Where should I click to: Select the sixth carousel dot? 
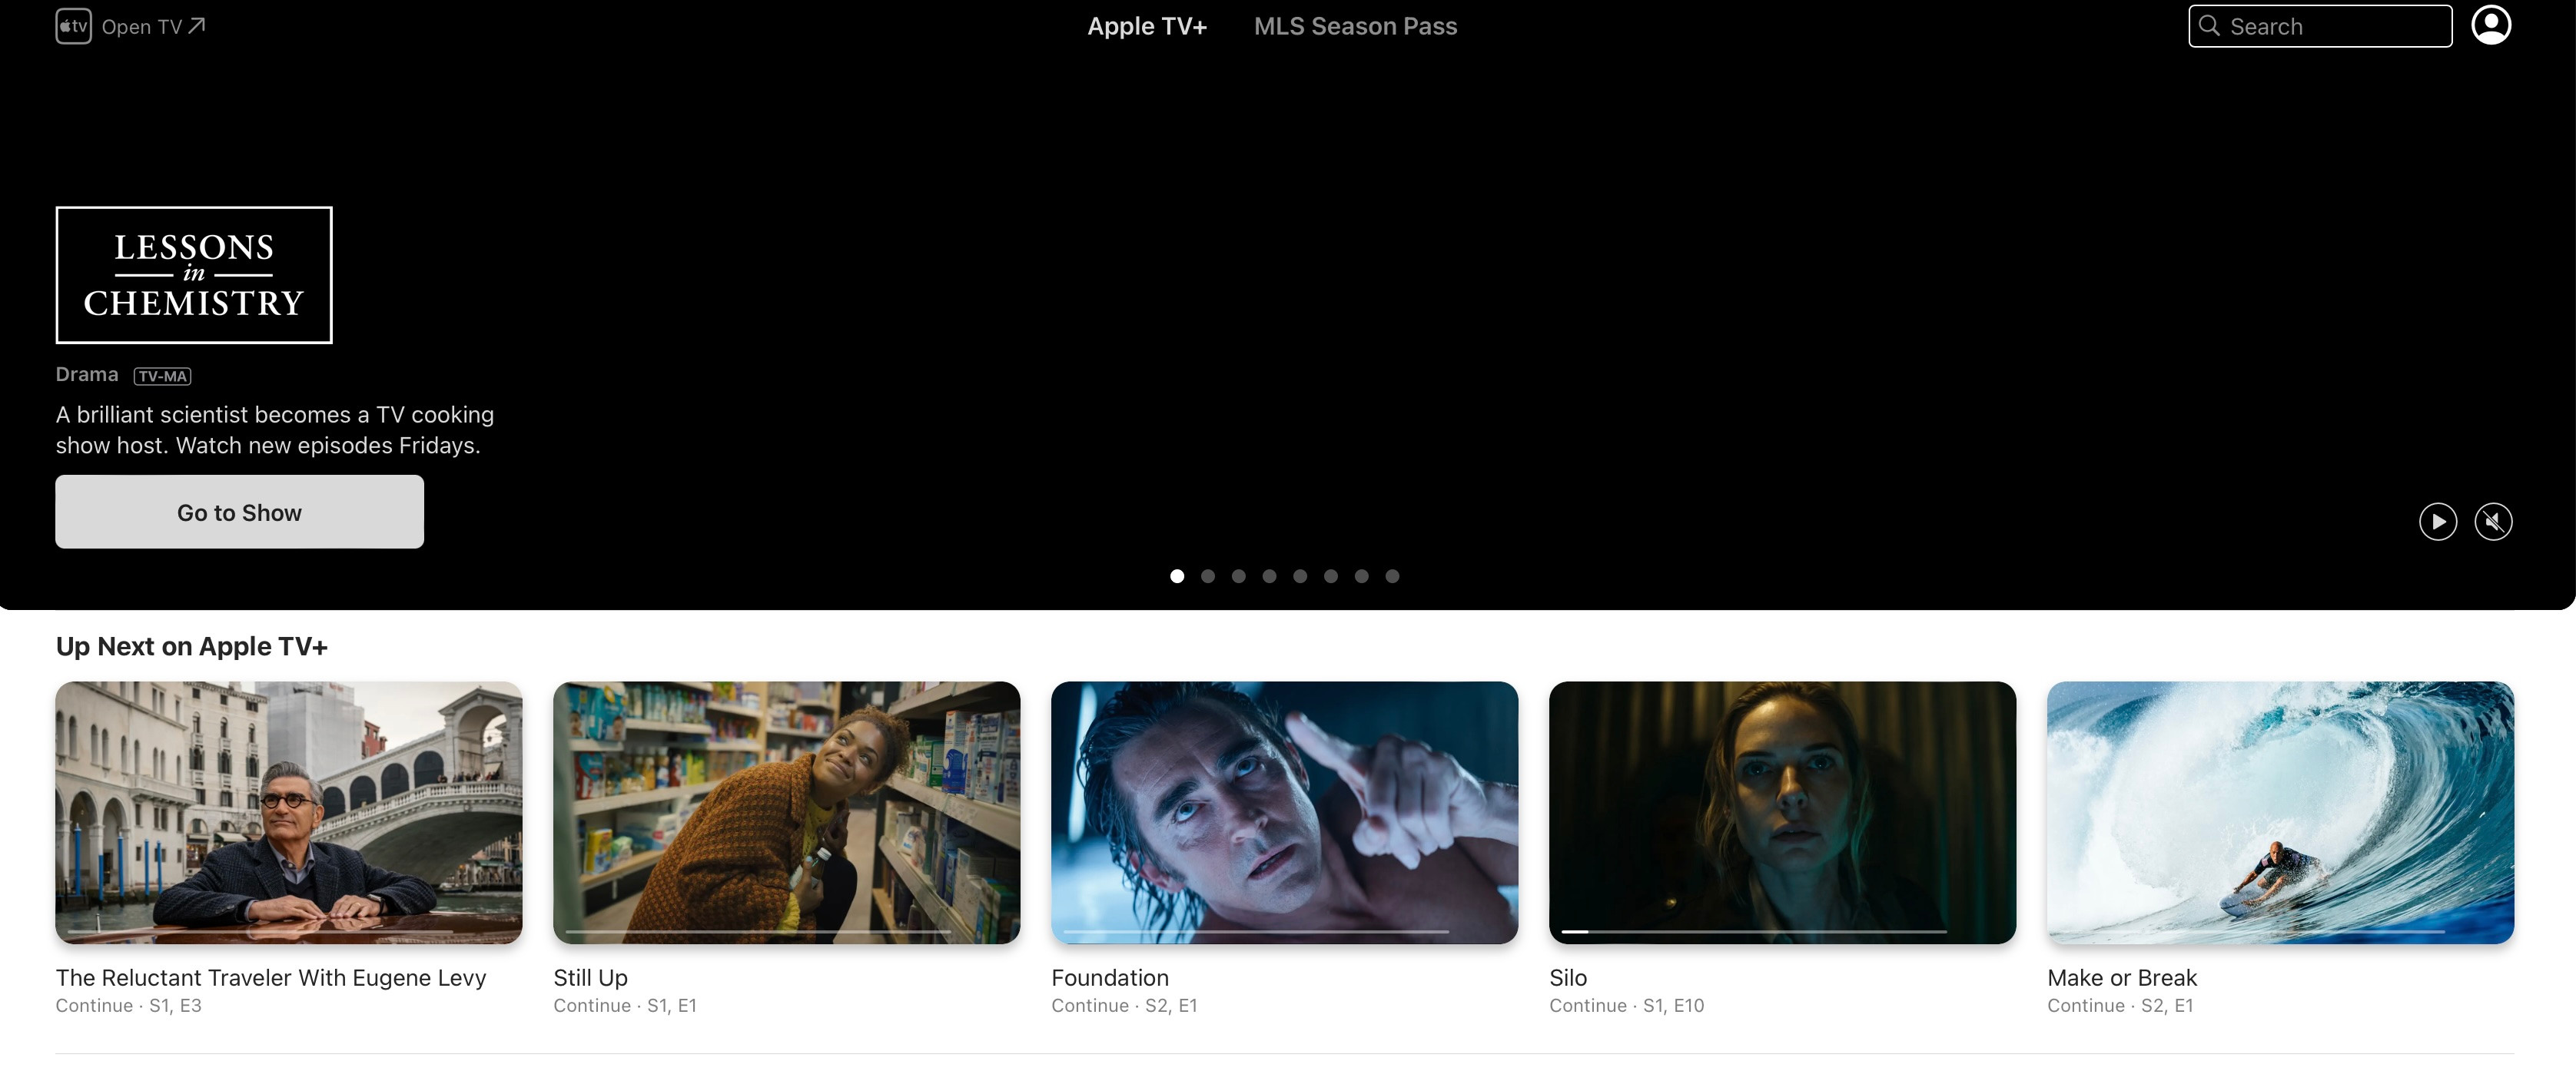[x=1330, y=576]
